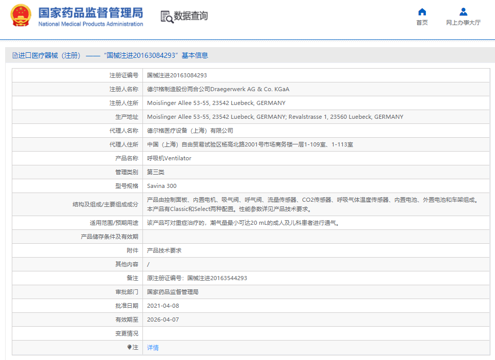This screenshot has width=495, height=360.
Task: Click the bullet icon beside 注 label
Action: pos(130,347)
